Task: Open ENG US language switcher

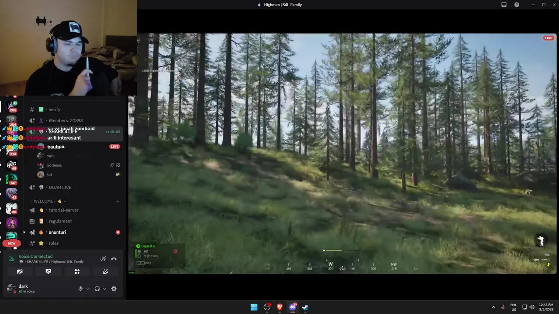Action: 514,307
